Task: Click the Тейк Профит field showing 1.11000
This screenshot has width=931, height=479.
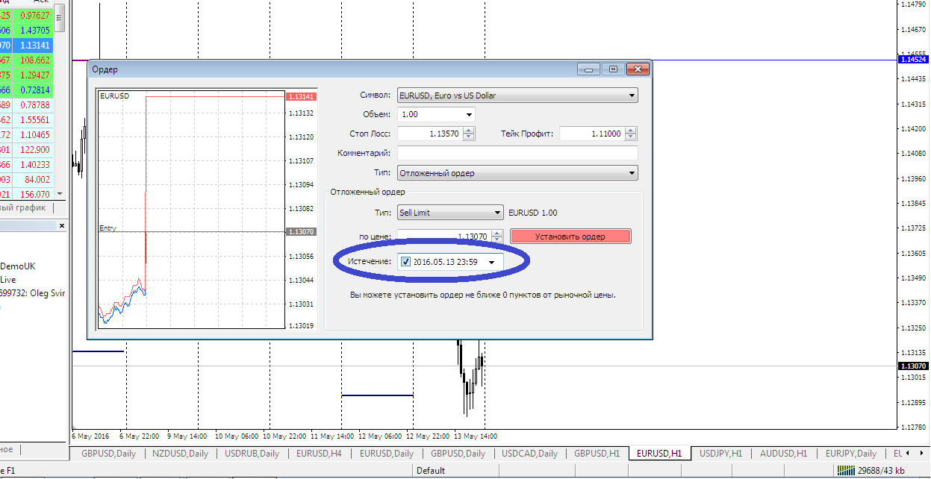Action: tap(592, 134)
